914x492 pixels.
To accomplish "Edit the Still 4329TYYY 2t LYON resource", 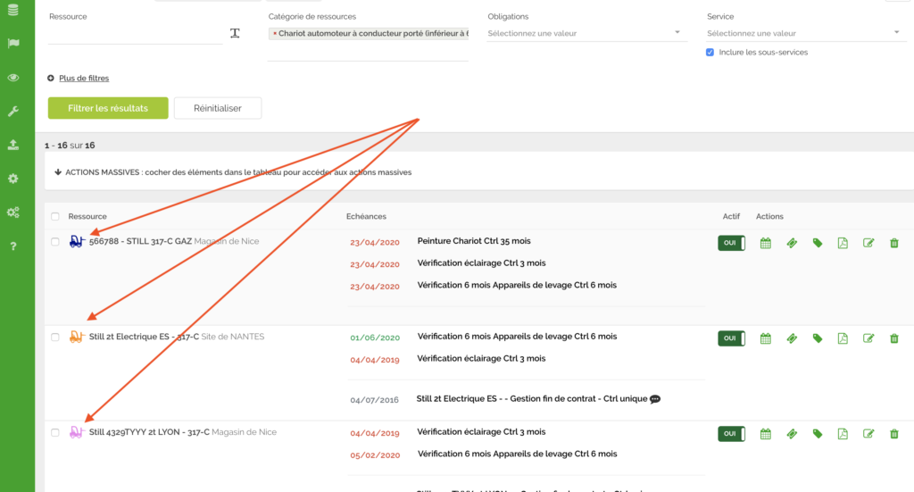I will (868, 434).
